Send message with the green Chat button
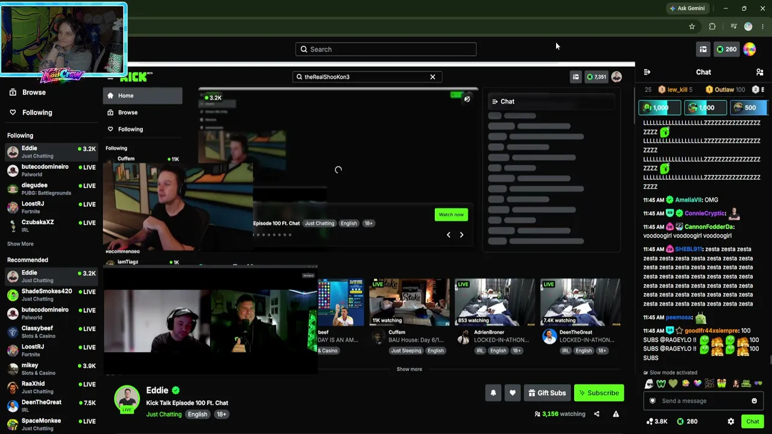This screenshot has height=434, width=772. [x=752, y=421]
